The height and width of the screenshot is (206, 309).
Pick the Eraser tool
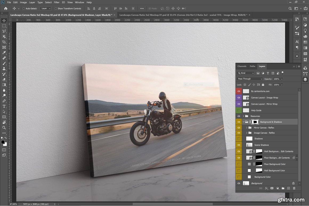click(4, 79)
